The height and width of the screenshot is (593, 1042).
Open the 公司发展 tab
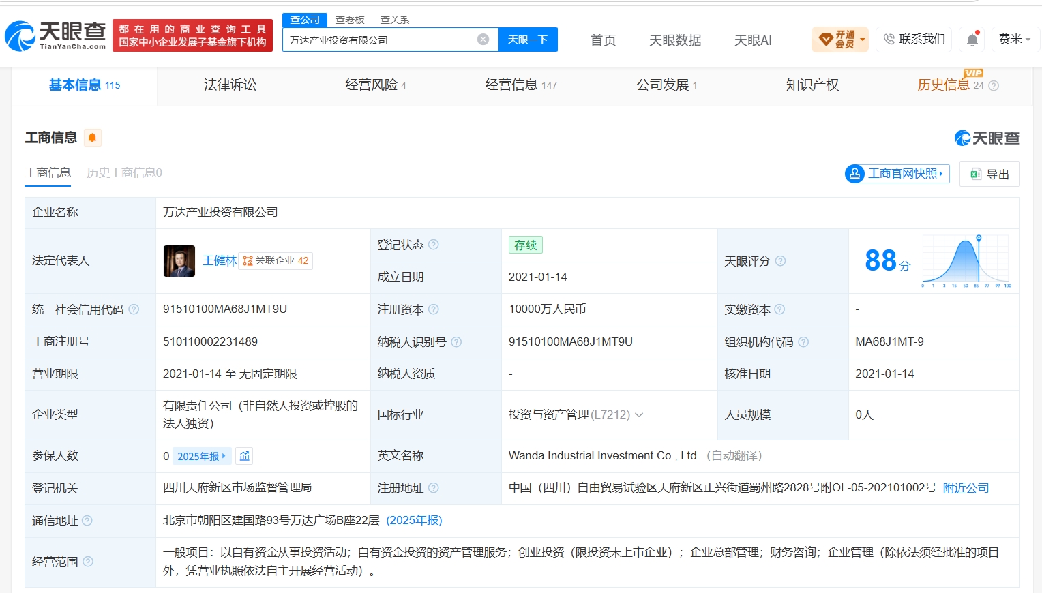(x=667, y=85)
